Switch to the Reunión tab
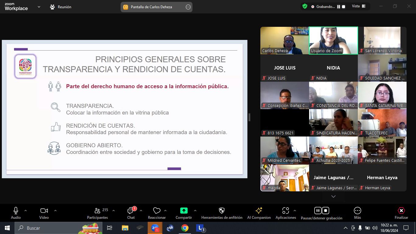Viewport: 416px width, 234px height. (x=61, y=7)
